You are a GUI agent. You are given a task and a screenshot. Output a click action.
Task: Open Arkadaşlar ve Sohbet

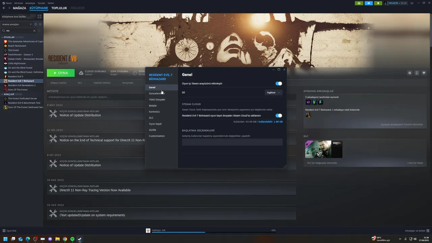click(417, 231)
